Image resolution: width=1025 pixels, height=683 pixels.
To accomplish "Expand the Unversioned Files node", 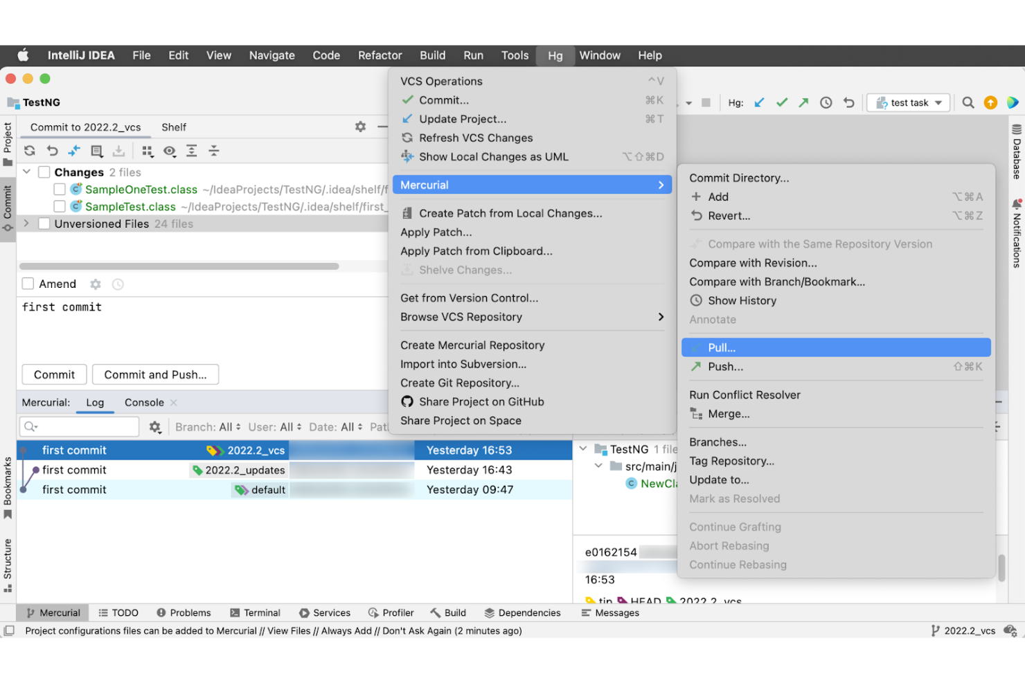I will tap(26, 224).
